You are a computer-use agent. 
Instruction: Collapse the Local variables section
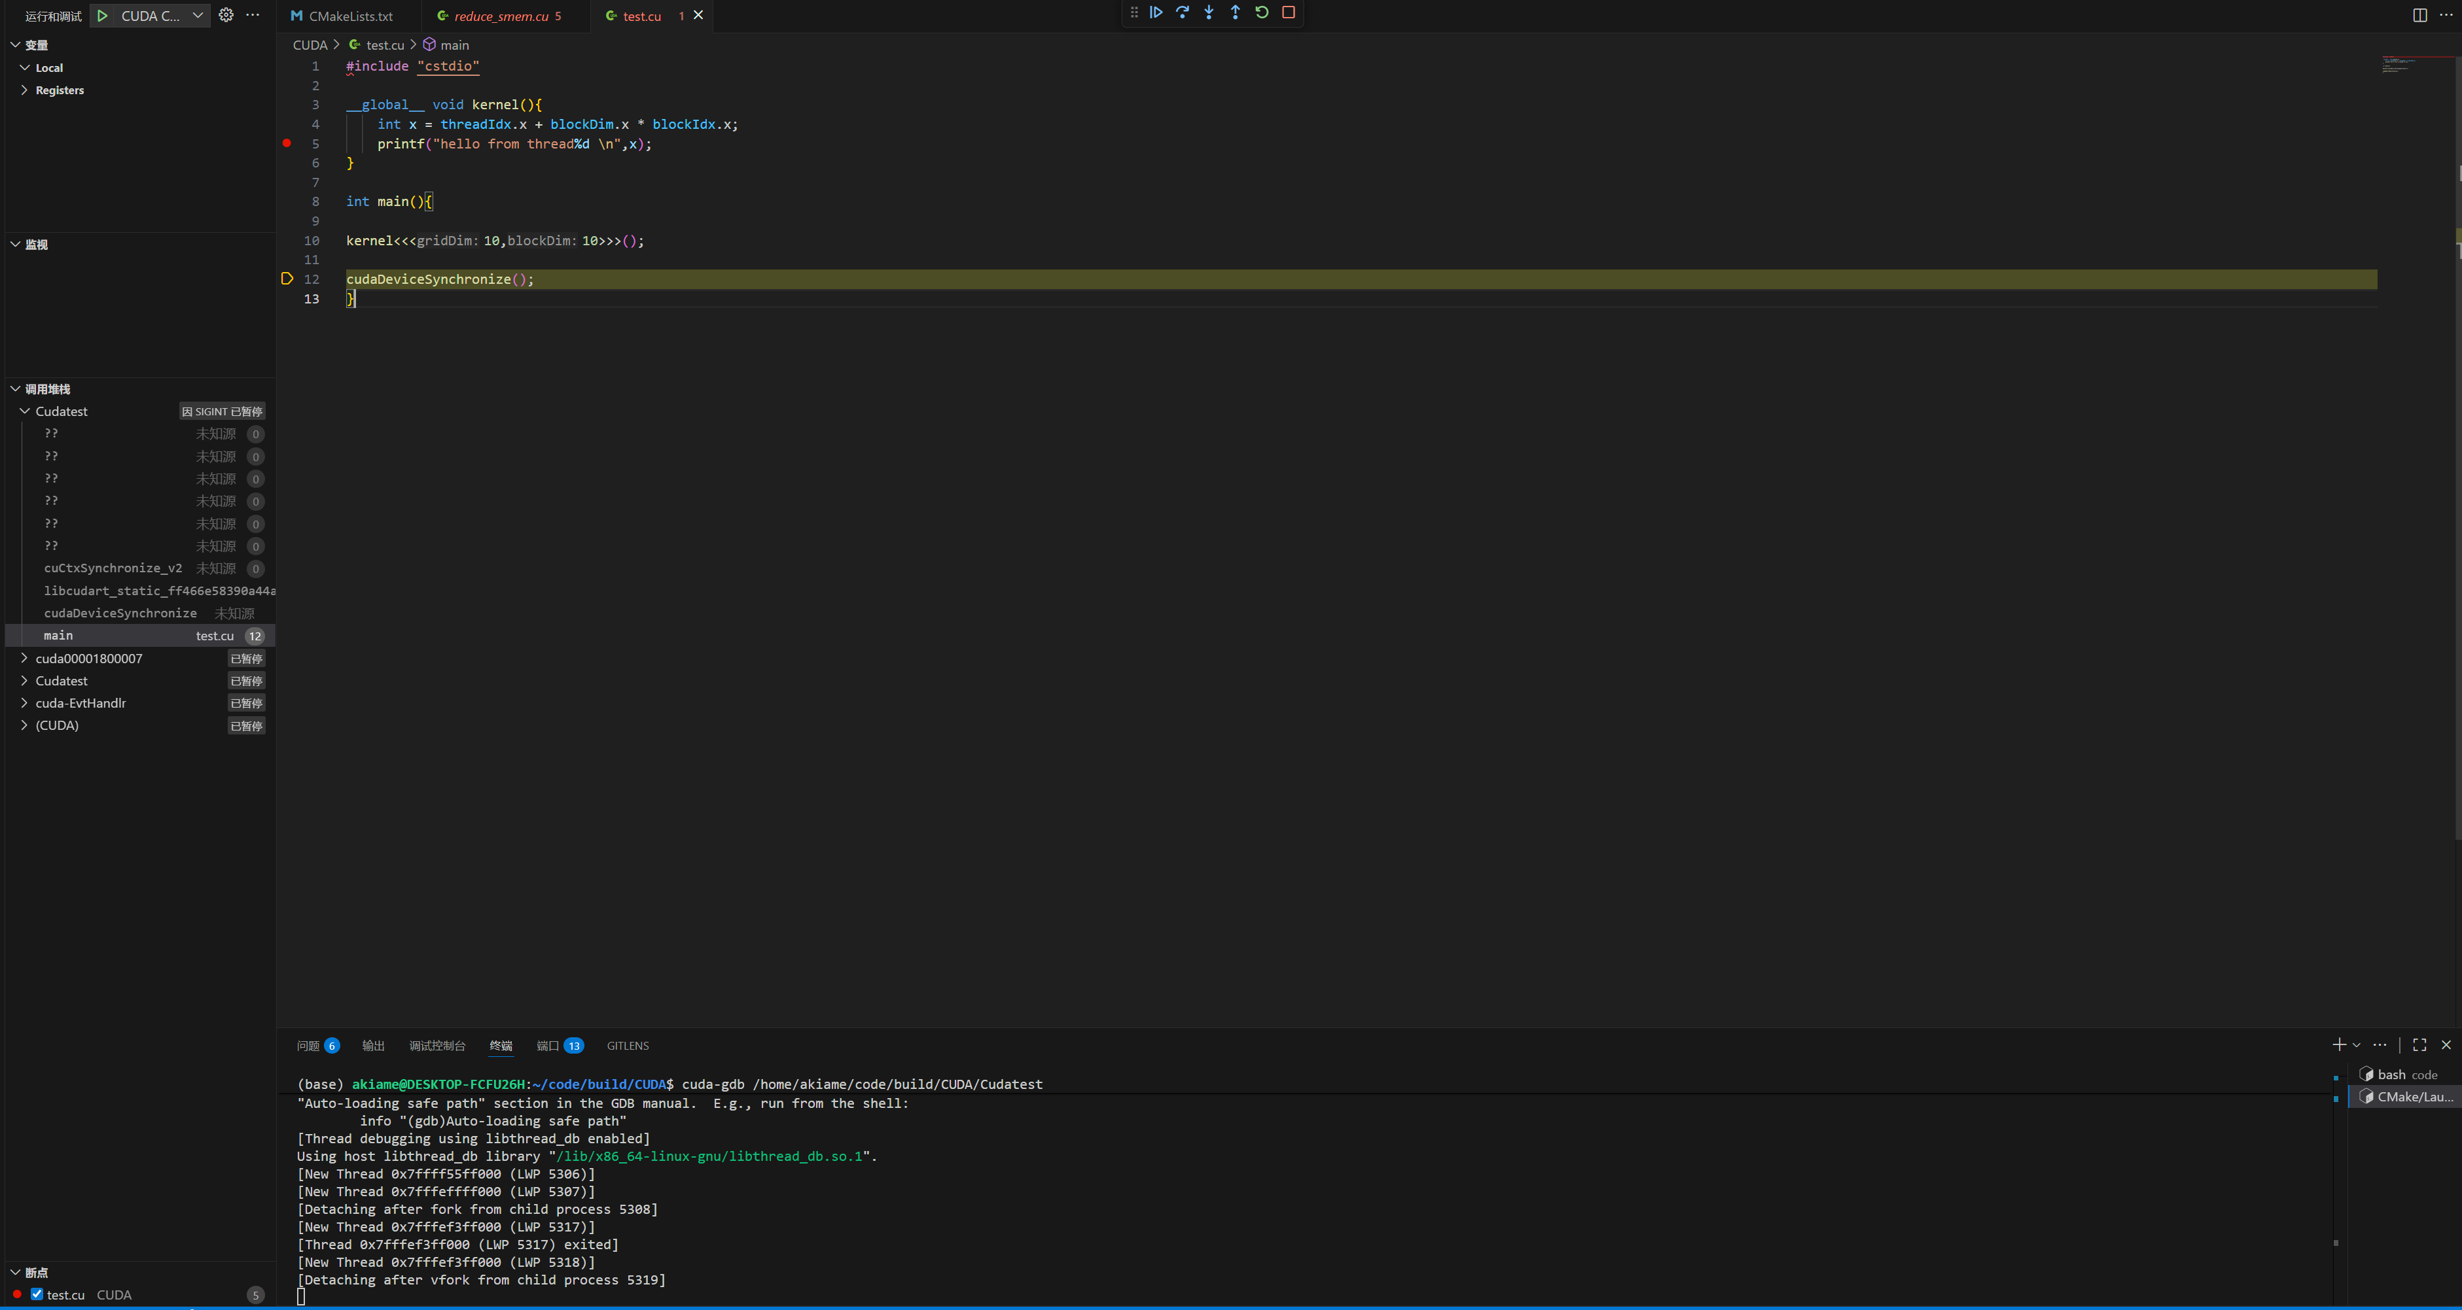click(x=24, y=68)
